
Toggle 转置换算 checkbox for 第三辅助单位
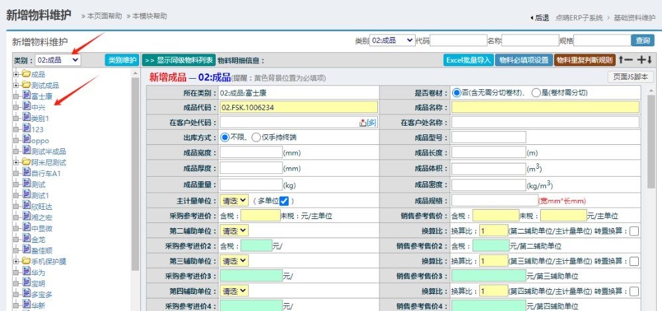tap(634, 261)
